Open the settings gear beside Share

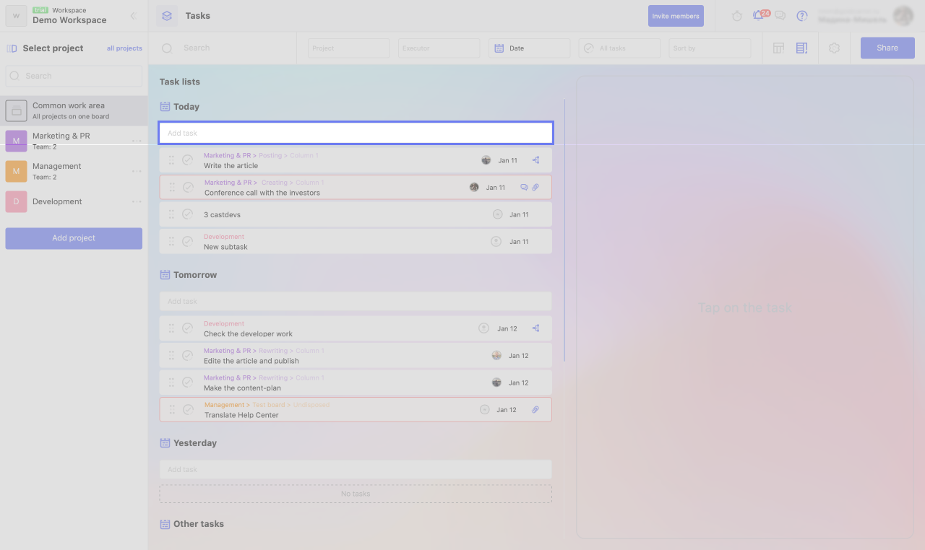[x=835, y=48]
